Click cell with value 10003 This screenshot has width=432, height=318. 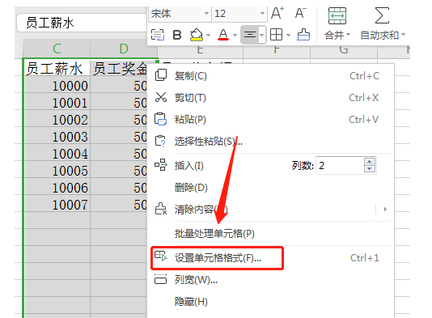pyautogui.click(x=57, y=135)
